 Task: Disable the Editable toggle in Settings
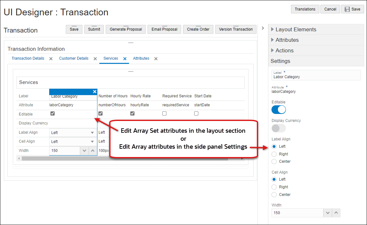tap(279, 109)
